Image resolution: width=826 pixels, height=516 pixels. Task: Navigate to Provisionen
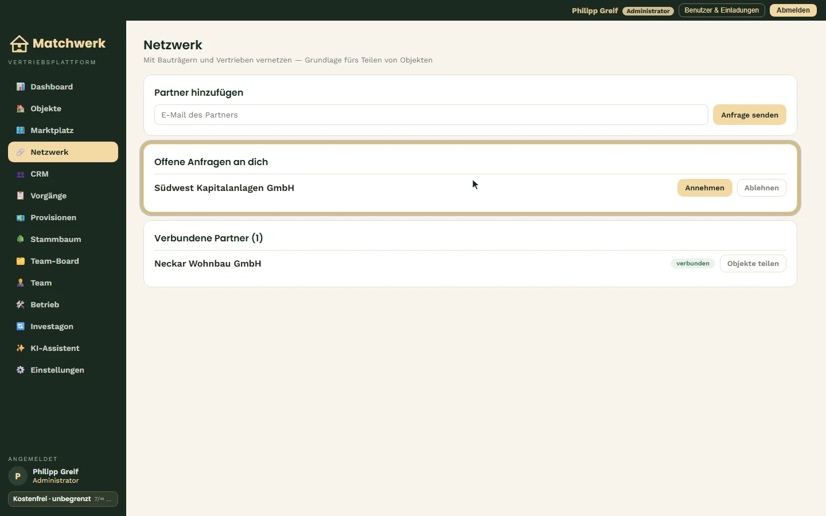[x=63, y=217]
